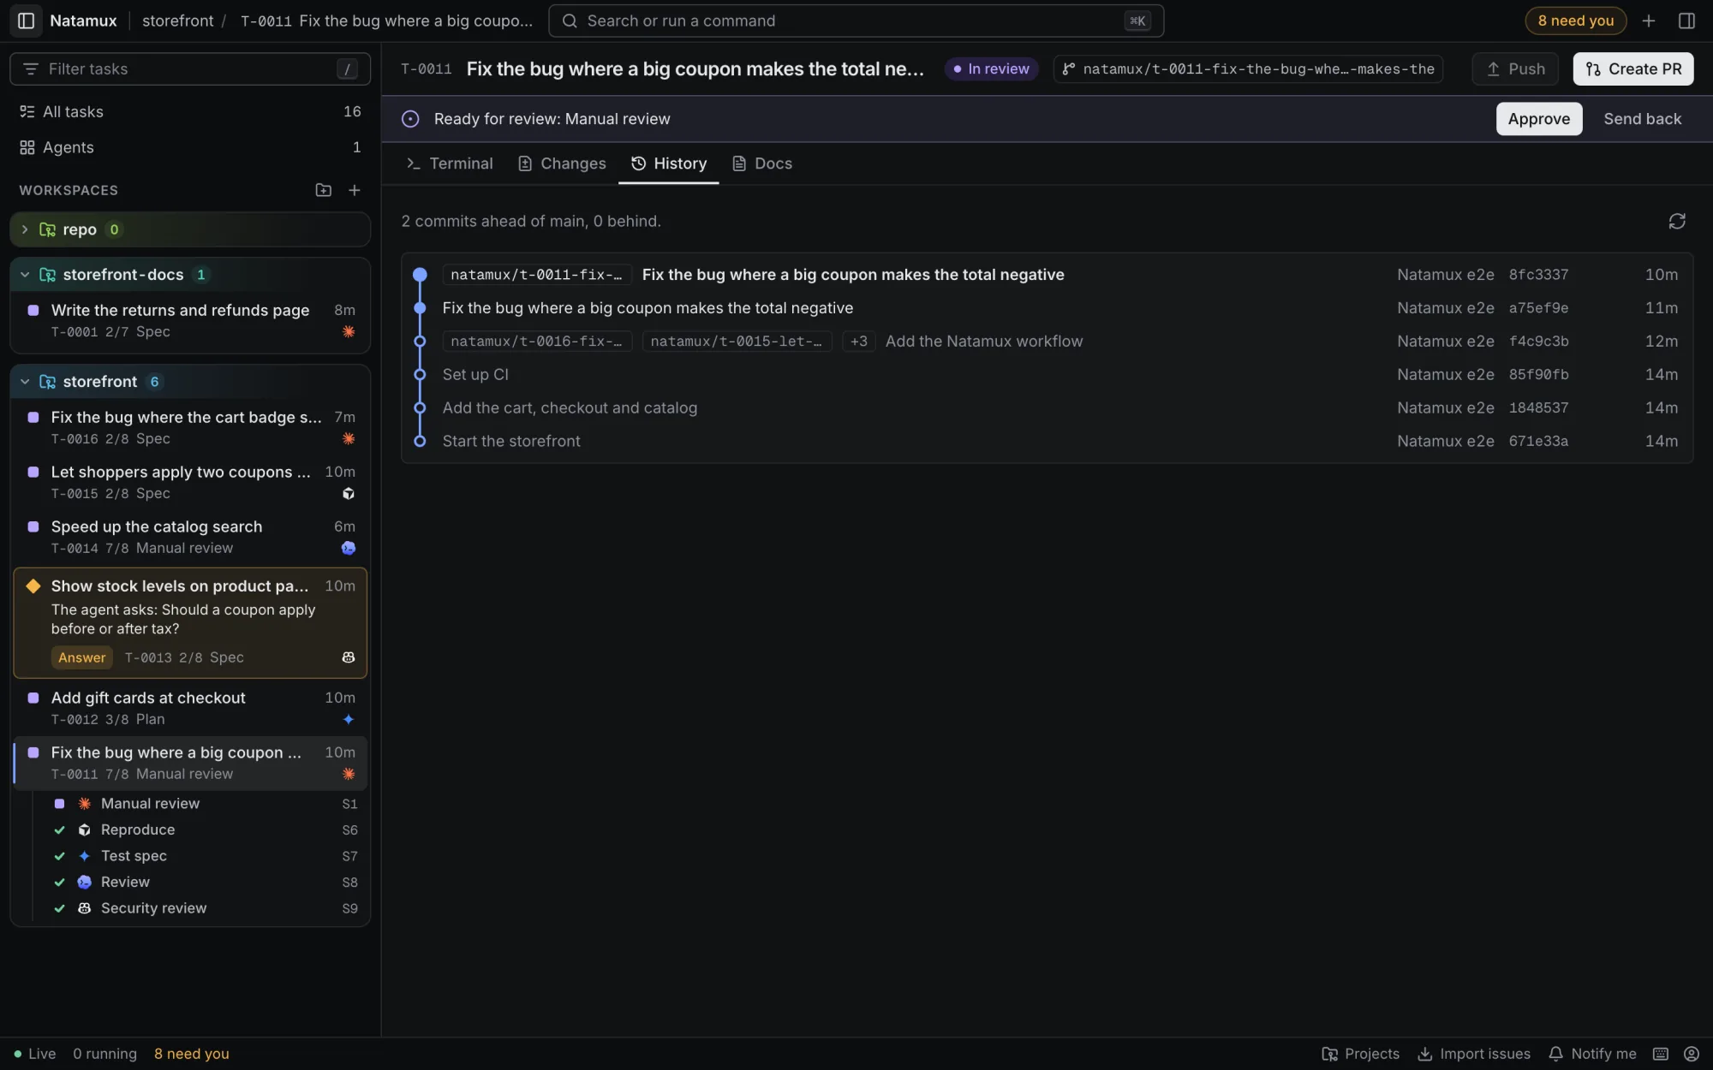Click the Push button
Viewport: 1713px width, 1070px height.
(1516, 68)
